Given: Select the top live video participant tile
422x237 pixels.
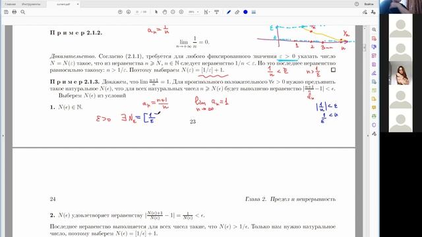Looking at the screenshot, I should (401, 7).
